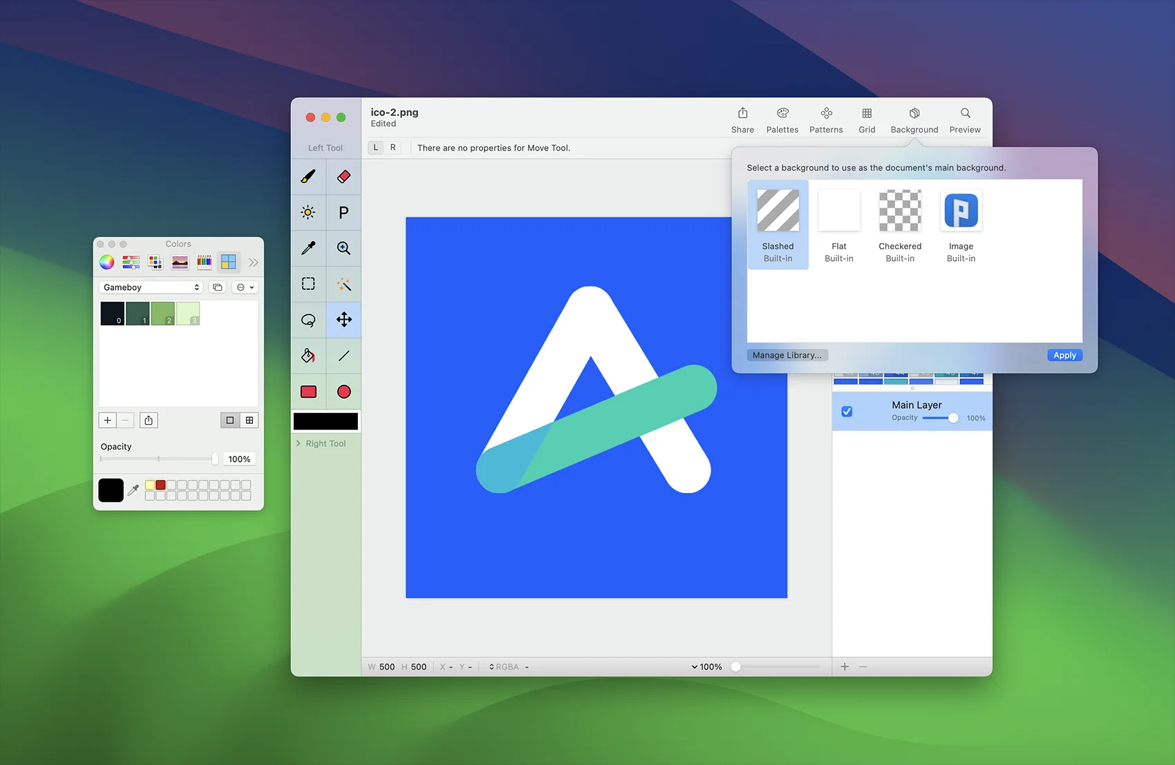
Task: Select the Brush tool
Action: (308, 177)
